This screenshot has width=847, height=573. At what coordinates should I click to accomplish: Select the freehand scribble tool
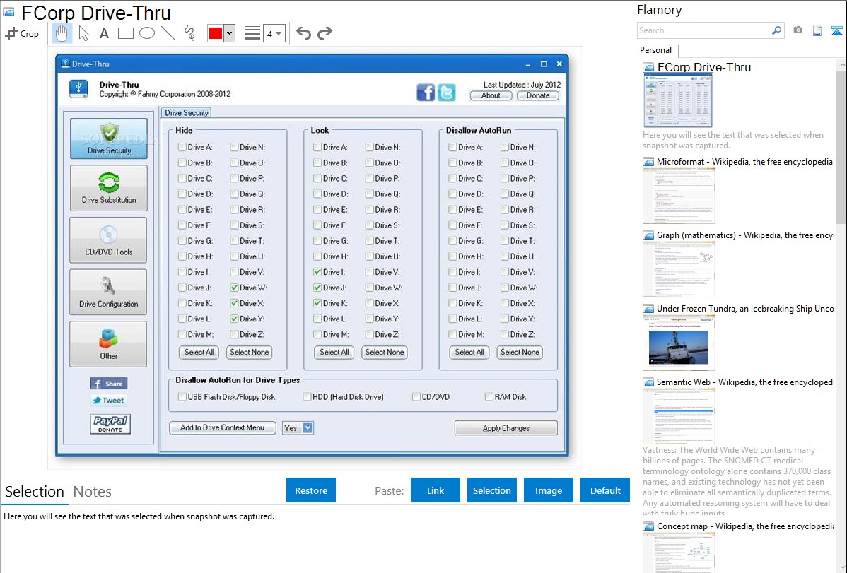(x=189, y=33)
